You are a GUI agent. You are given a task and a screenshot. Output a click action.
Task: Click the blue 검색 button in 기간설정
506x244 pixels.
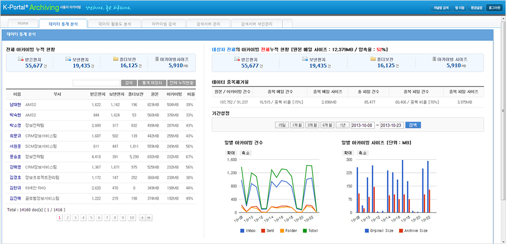[413, 125]
